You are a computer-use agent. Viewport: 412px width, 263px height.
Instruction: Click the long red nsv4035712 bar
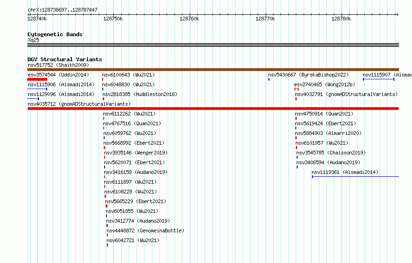click(x=213, y=109)
